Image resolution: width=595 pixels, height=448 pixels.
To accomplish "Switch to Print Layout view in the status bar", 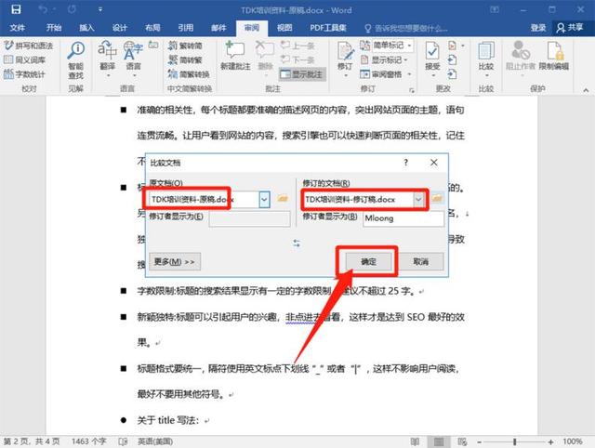I will (x=439, y=441).
